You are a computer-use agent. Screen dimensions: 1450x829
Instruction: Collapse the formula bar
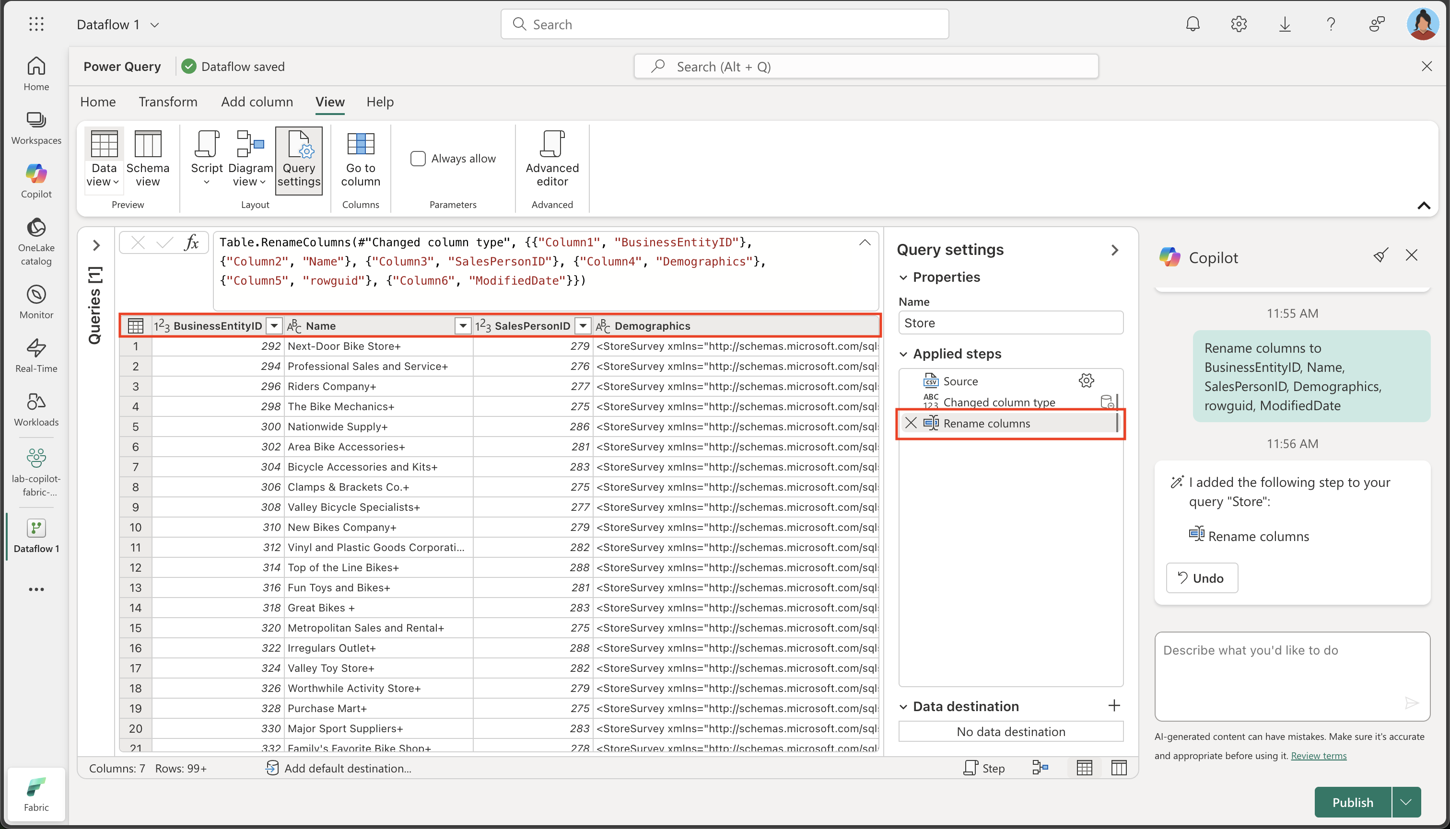(x=865, y=242)
